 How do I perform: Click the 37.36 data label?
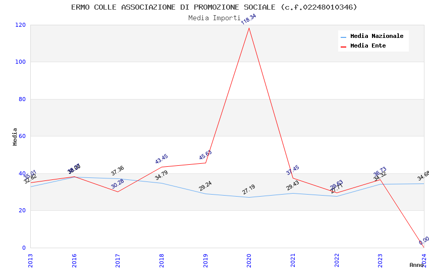118,171
